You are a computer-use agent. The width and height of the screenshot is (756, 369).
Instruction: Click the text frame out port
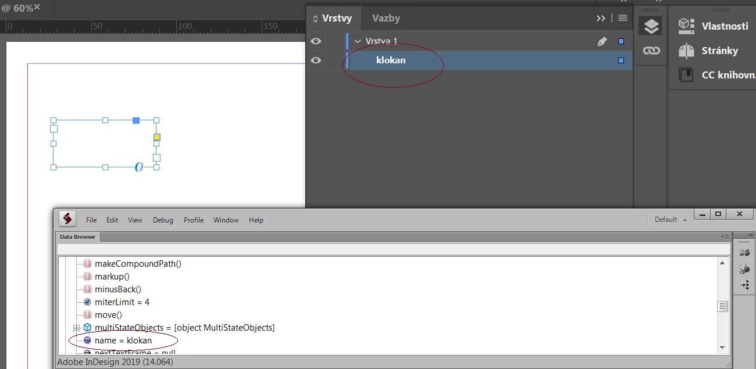[x=156, y=157]
